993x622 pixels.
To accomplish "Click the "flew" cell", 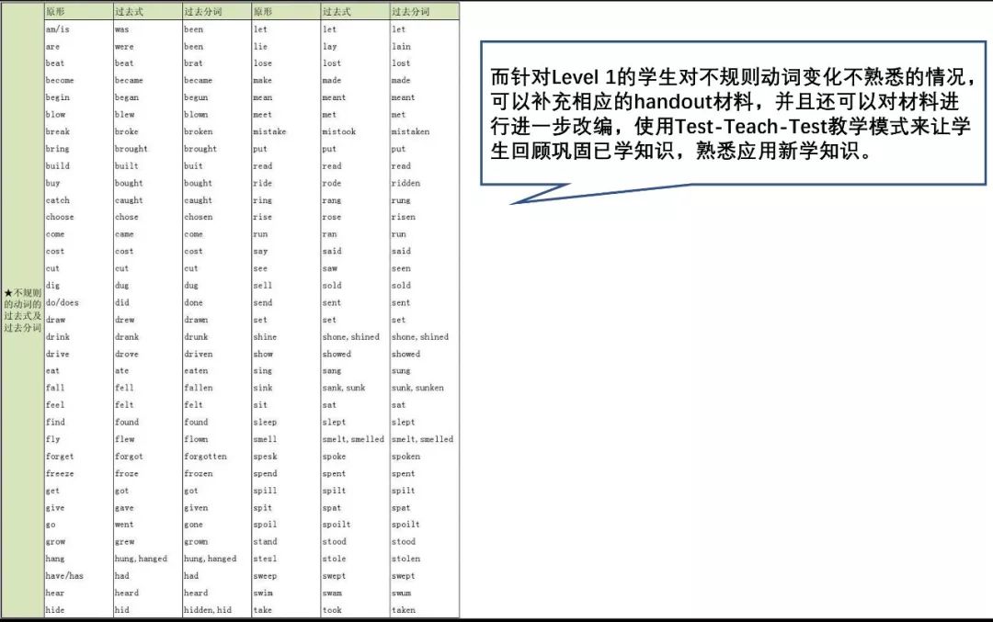I will tap(125, 439).
